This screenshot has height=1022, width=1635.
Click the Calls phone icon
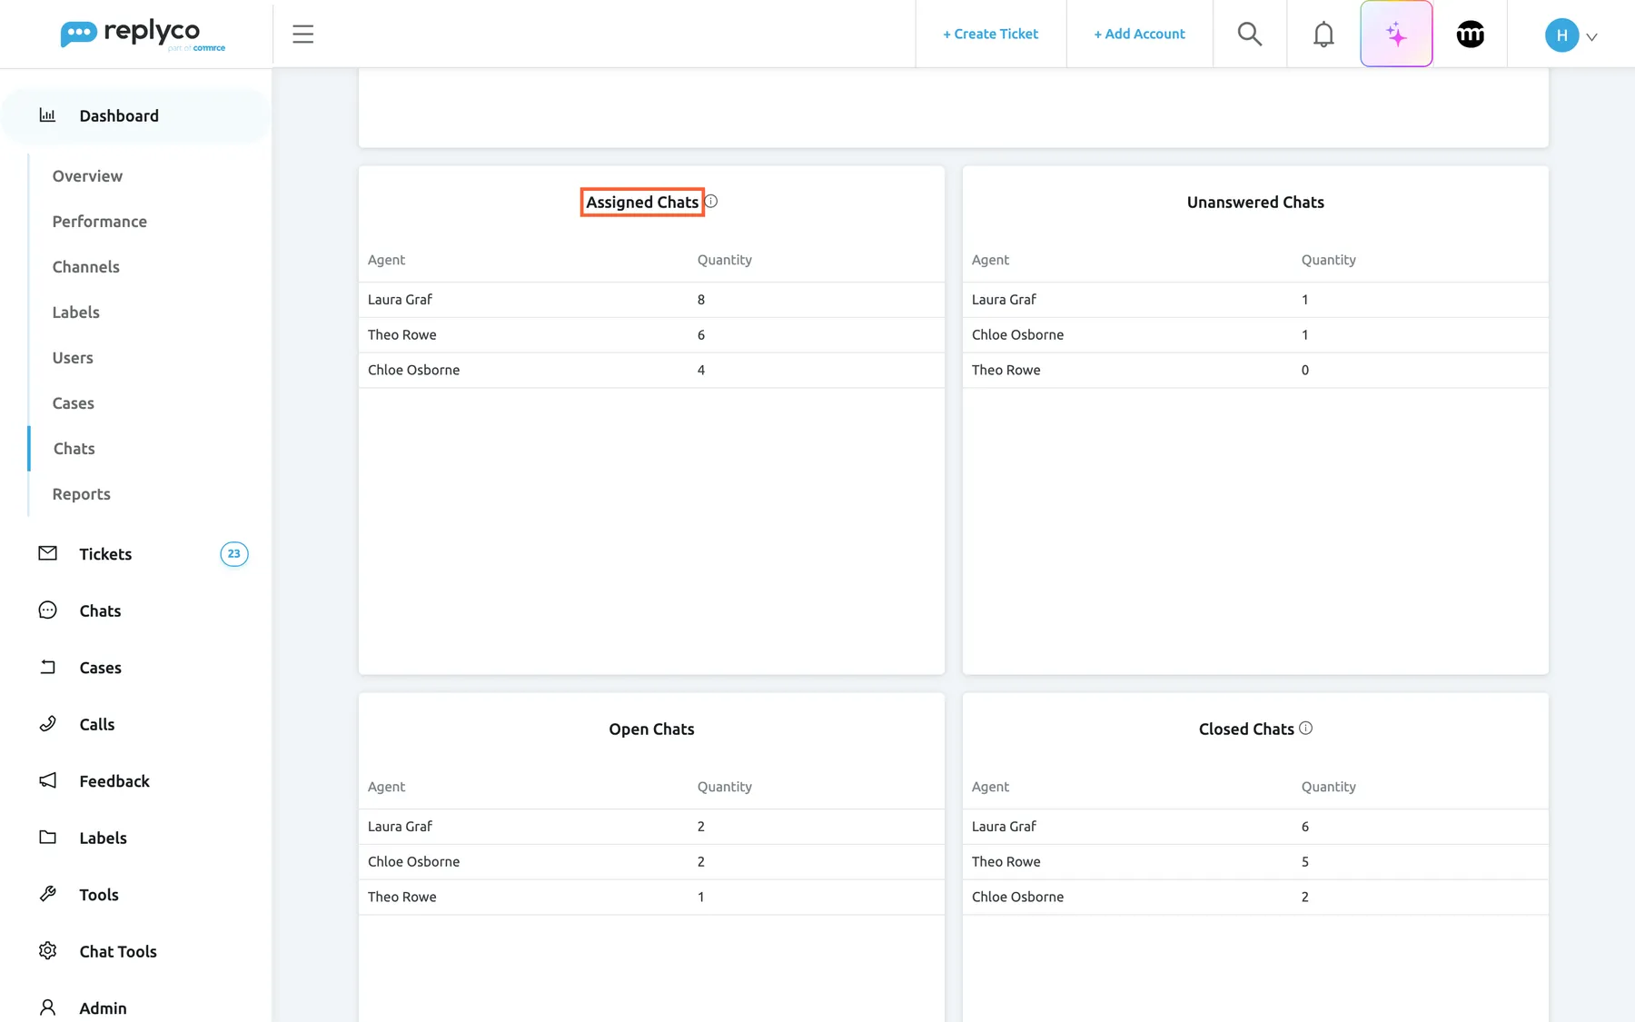pos(48,724)
